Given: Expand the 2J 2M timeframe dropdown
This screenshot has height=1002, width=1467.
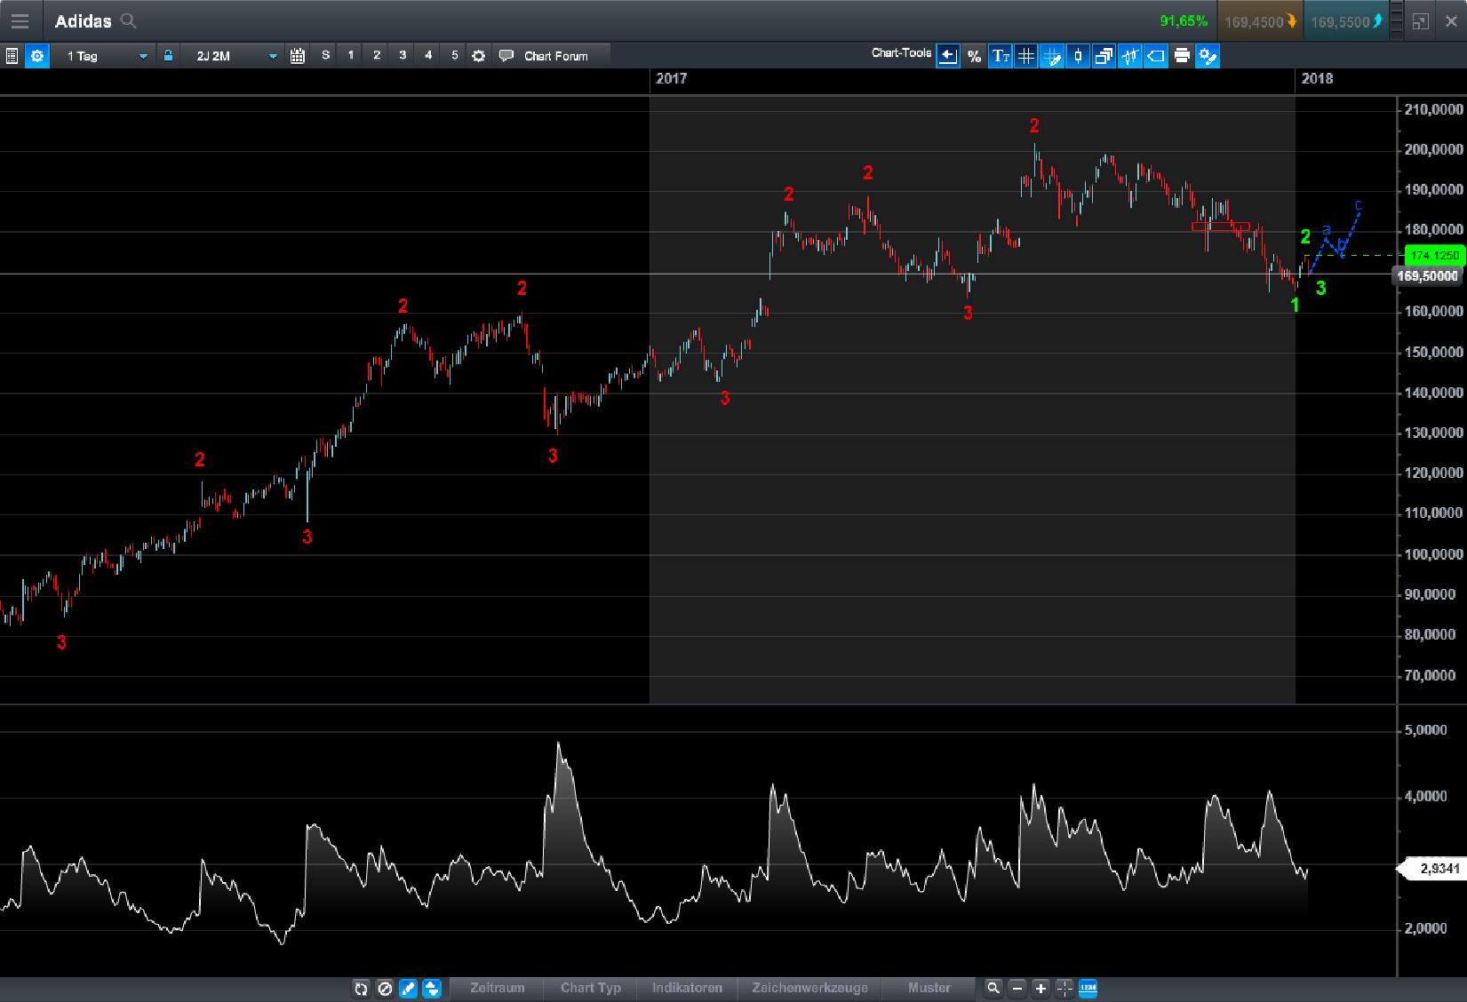Looking at the screenshot, I should tap(233, 55).
